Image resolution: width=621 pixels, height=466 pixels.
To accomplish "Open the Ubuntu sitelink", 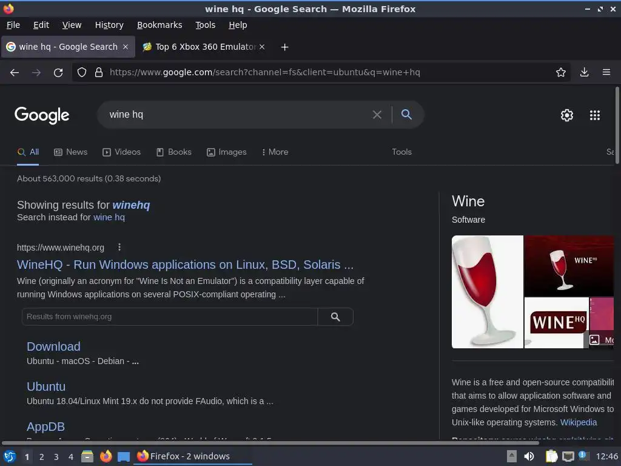I will pyautogui.click(x=46, y=387).
